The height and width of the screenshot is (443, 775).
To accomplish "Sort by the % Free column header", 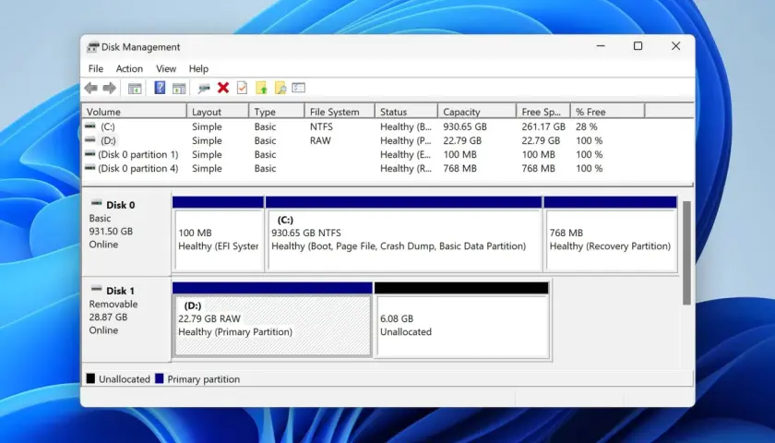I will 607,112.
